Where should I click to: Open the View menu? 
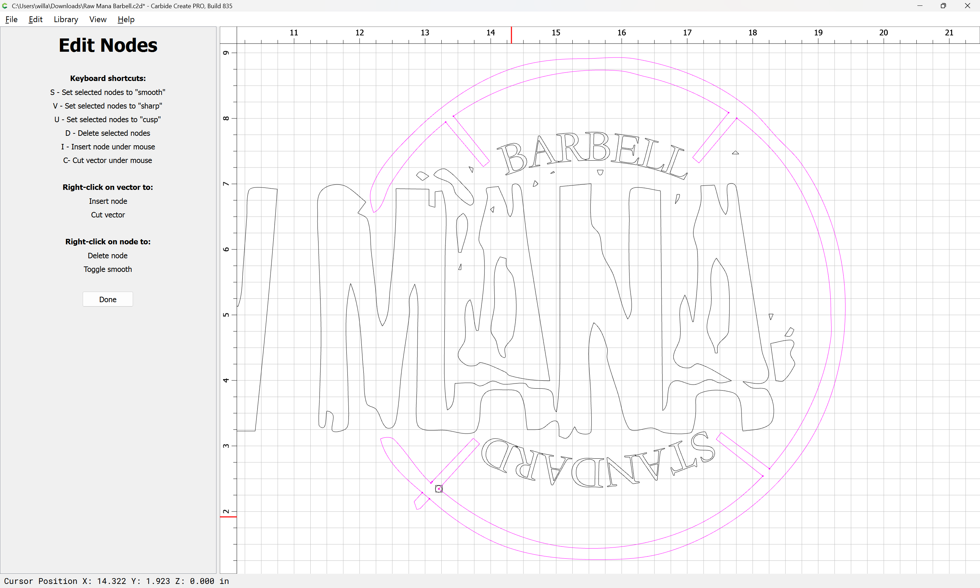[97, 19]
